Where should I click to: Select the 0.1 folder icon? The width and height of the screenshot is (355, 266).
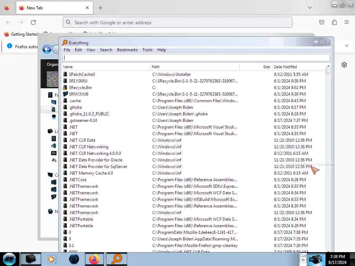click(65, 246)
